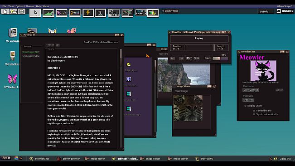
Task: Click the pink butterfly desktop icon
Action: coord(12,81)
